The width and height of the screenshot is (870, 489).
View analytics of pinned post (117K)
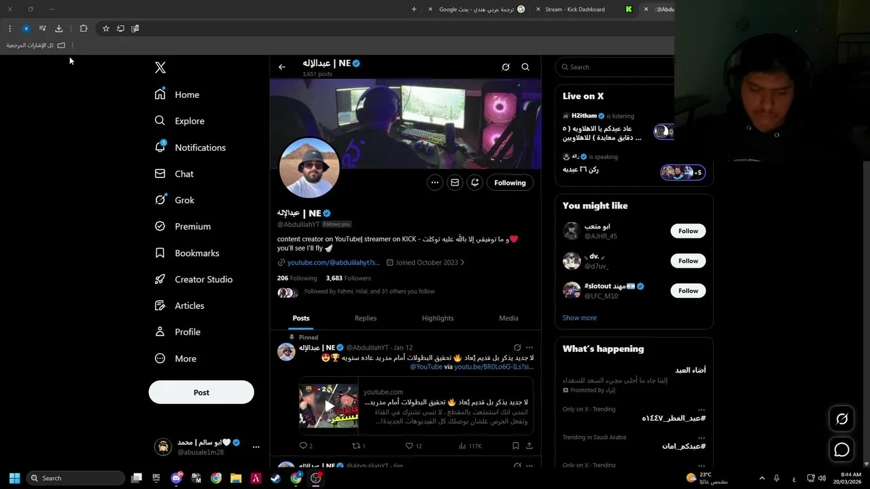pyautogui.click(x=470, y=446)
